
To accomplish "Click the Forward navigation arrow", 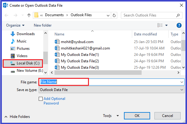I will point(16,15).
